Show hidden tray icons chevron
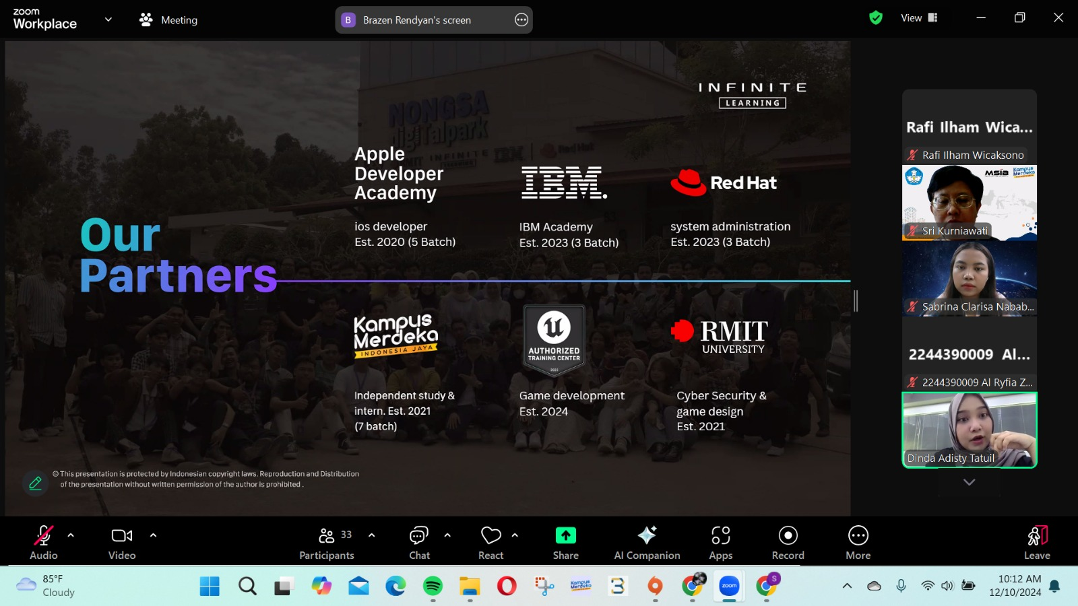This screenshot has width=1078, height=606. pos(847,586)
